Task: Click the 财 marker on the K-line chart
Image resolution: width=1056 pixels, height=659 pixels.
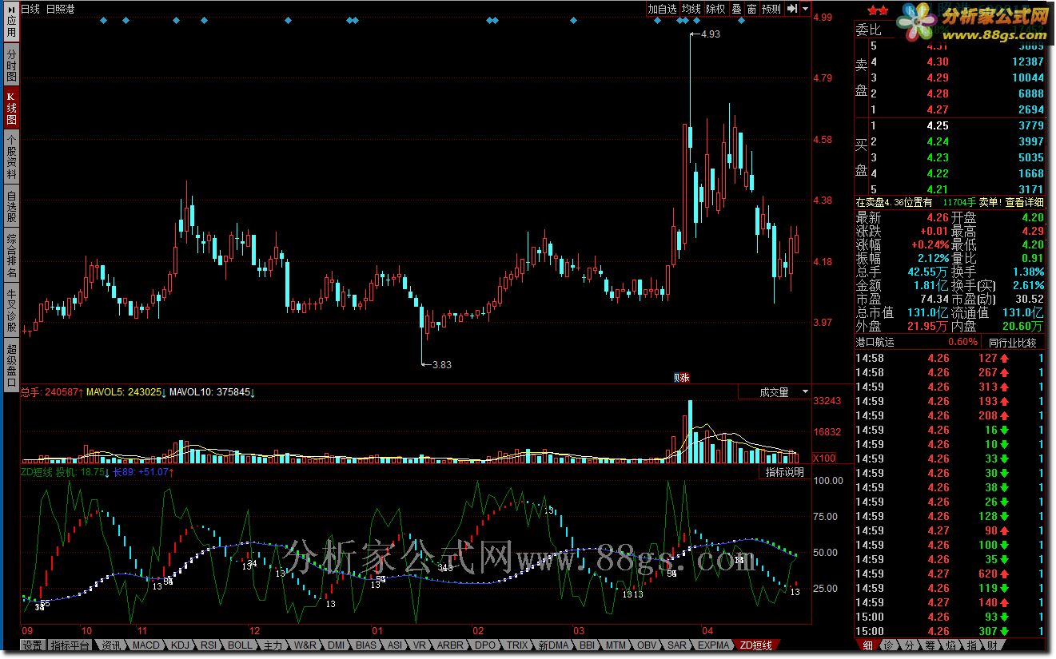Action: (x=677, y=378)
